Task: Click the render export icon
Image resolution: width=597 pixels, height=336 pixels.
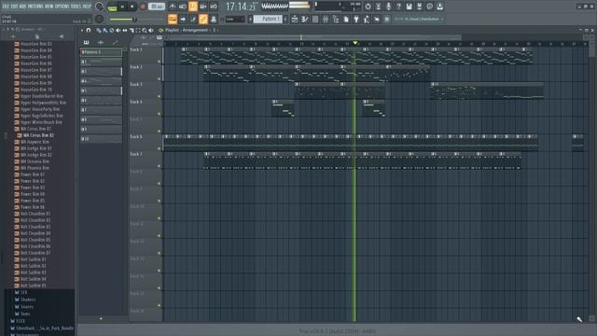Action: 419,7
